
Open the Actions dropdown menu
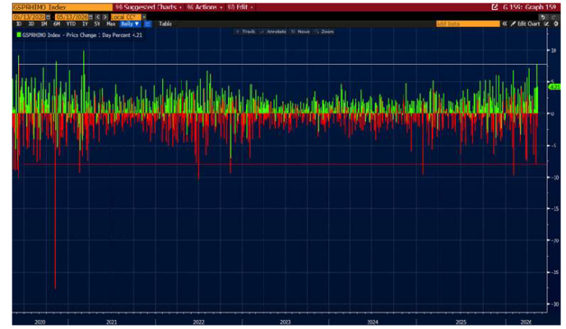205,7
